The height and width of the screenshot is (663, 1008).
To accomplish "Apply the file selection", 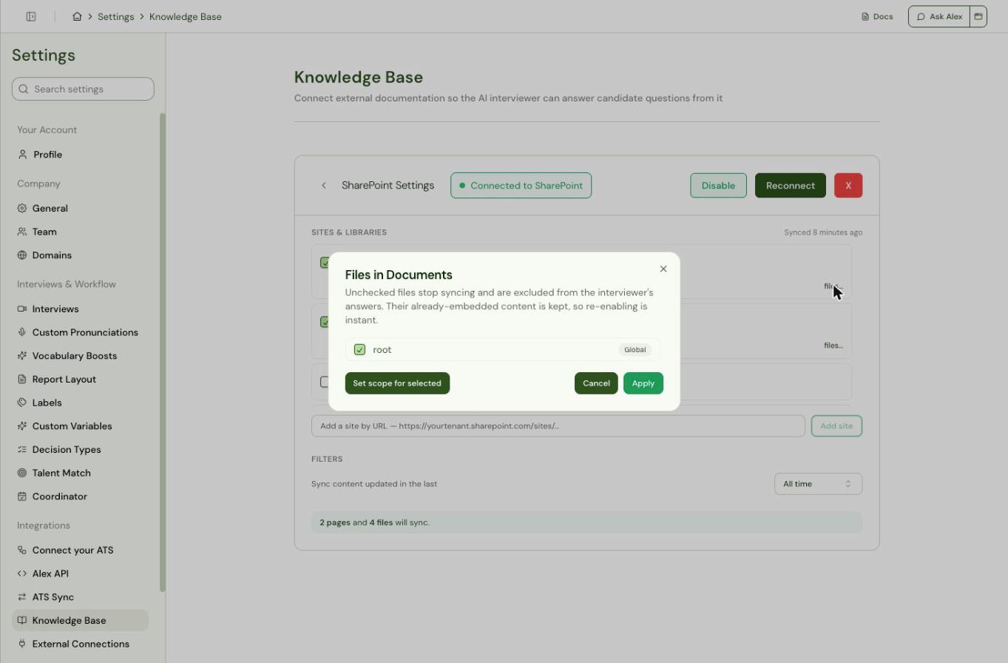I will [643, 383].
